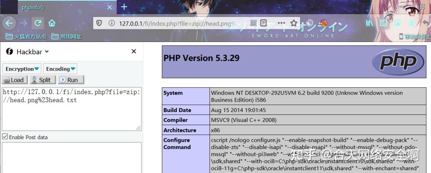The width and height of the screenshot is (431, 173).
Task: Click the 'PHP Version 5.3.29' heading
Action: 202,58
